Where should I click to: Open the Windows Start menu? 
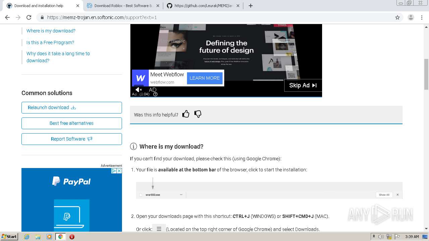pos(9,236)
